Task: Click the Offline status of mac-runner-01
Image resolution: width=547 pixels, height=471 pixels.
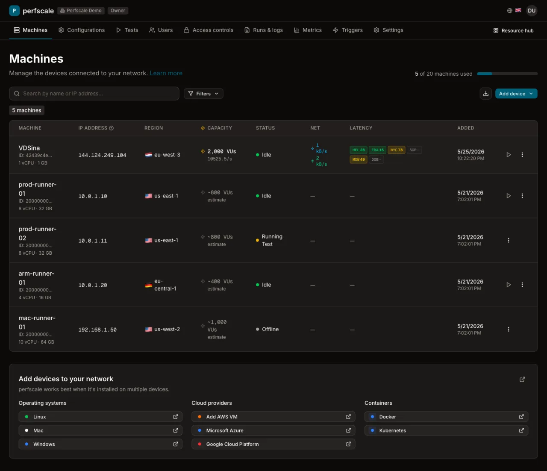Action: tap(268, 329)
